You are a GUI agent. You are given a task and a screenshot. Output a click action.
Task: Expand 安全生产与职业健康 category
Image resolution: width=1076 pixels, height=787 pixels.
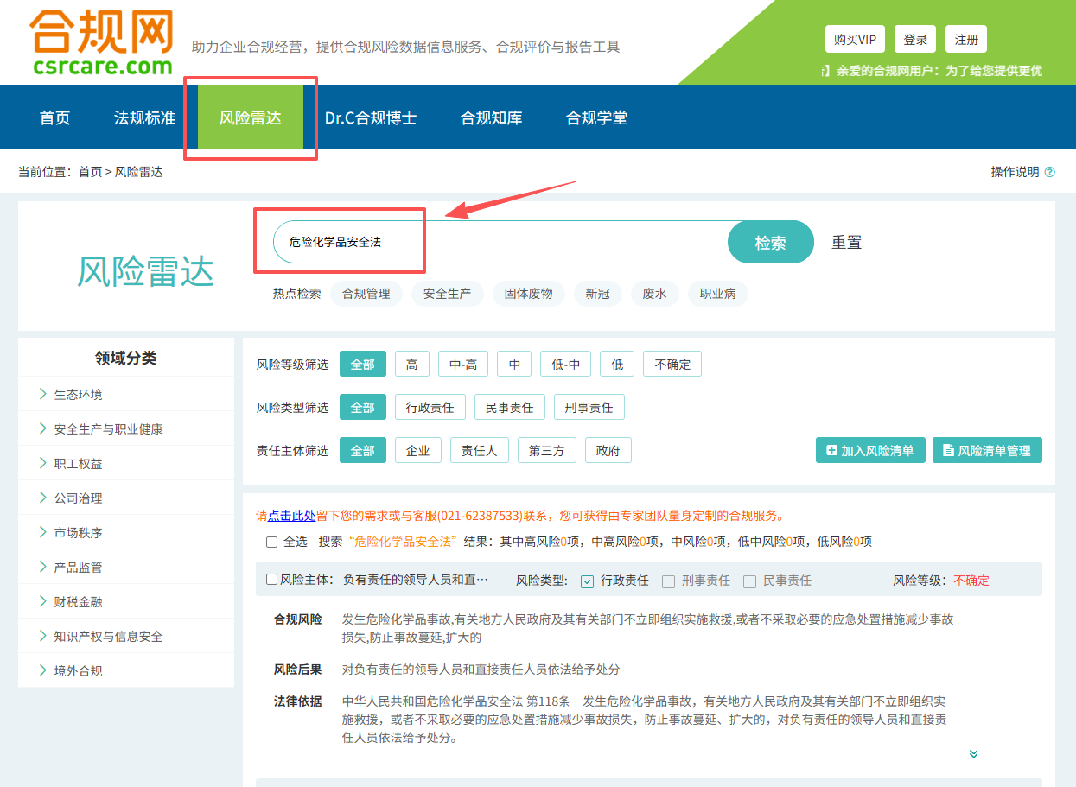(x=108, y=428)
